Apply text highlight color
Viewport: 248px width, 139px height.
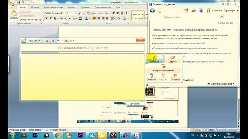click(80, 19)
